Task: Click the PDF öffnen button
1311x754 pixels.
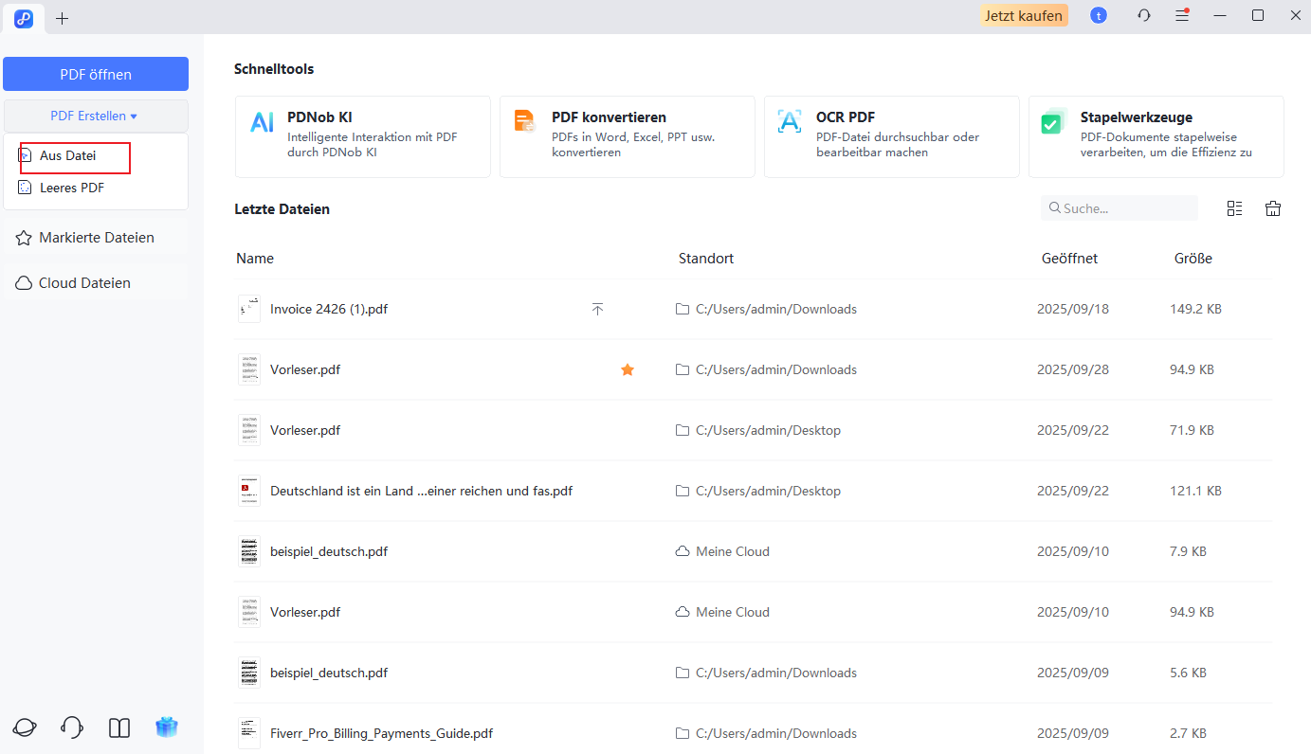Action: (x=95, y=74)
